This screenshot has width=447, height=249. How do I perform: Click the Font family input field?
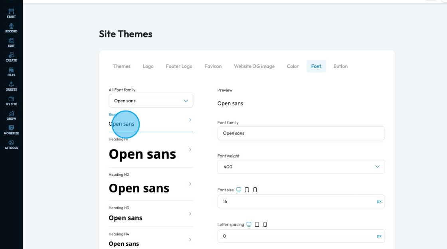pyautogui.click(x=301, y=133)
